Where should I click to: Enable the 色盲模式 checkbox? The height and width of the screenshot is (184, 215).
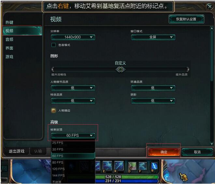(53, 45)
